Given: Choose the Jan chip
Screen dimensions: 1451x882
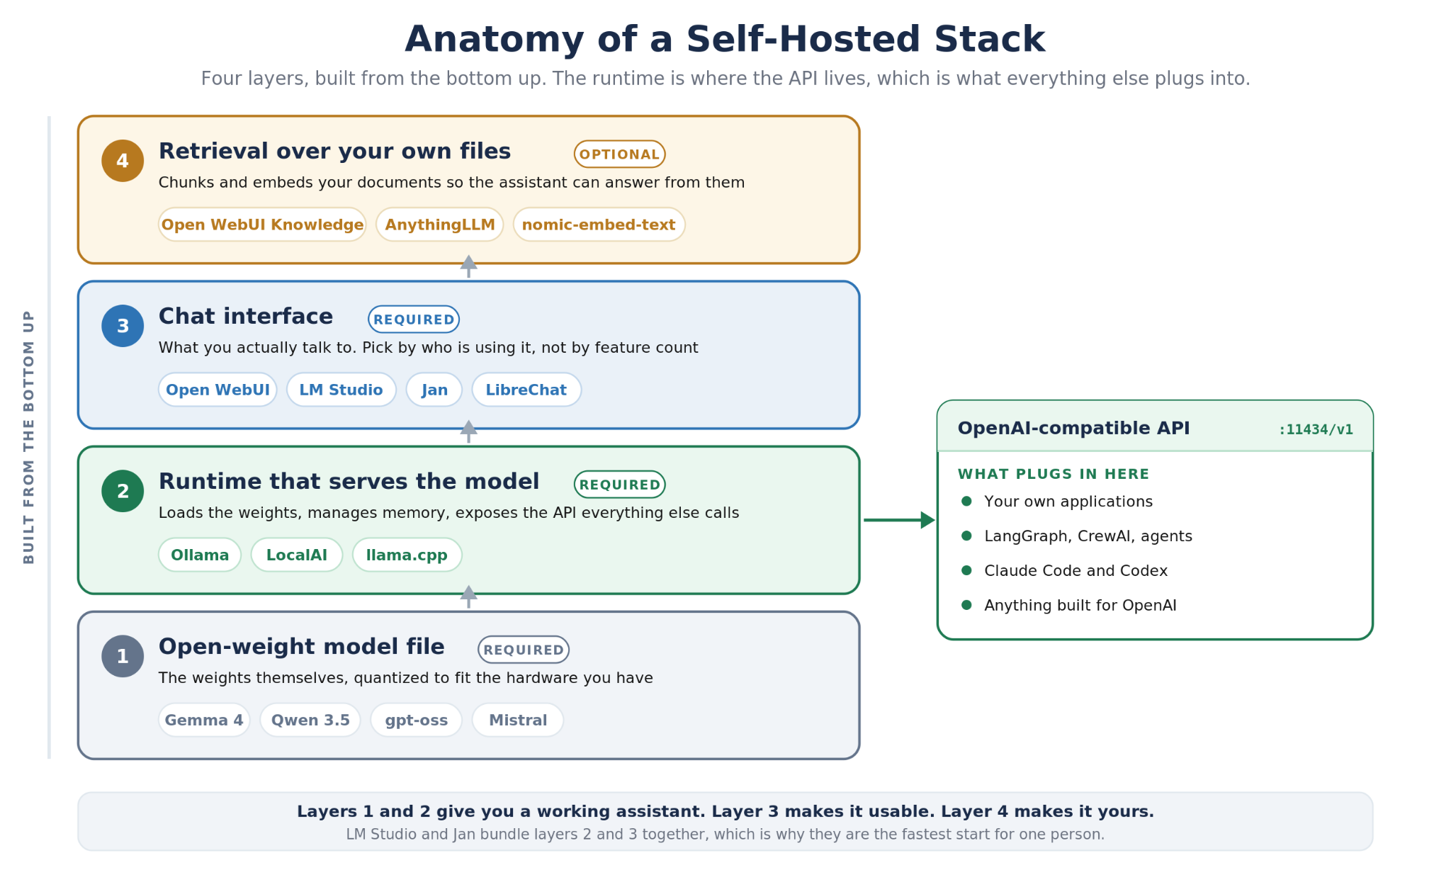Looking at the screenshot, I should tap(434, 390).
